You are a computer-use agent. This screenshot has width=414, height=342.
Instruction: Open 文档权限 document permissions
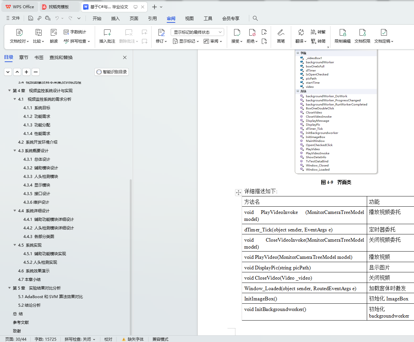point(362,36)
